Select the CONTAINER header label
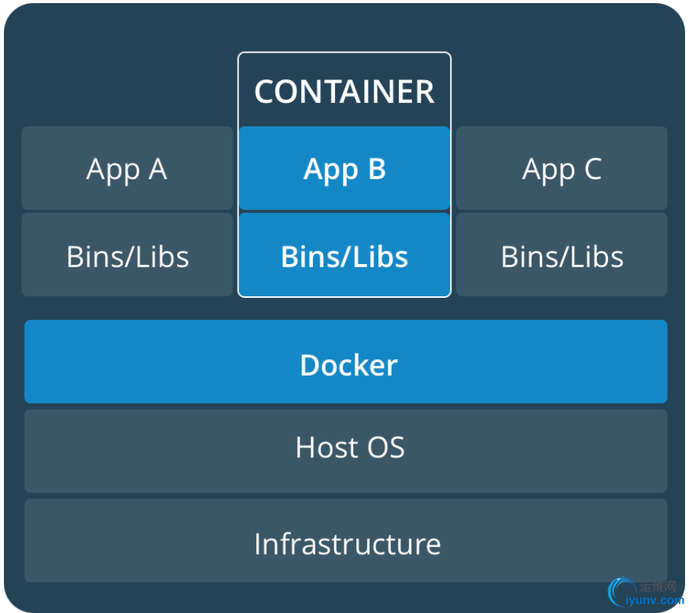Screen dimensions: 689x613 point(344,90)
